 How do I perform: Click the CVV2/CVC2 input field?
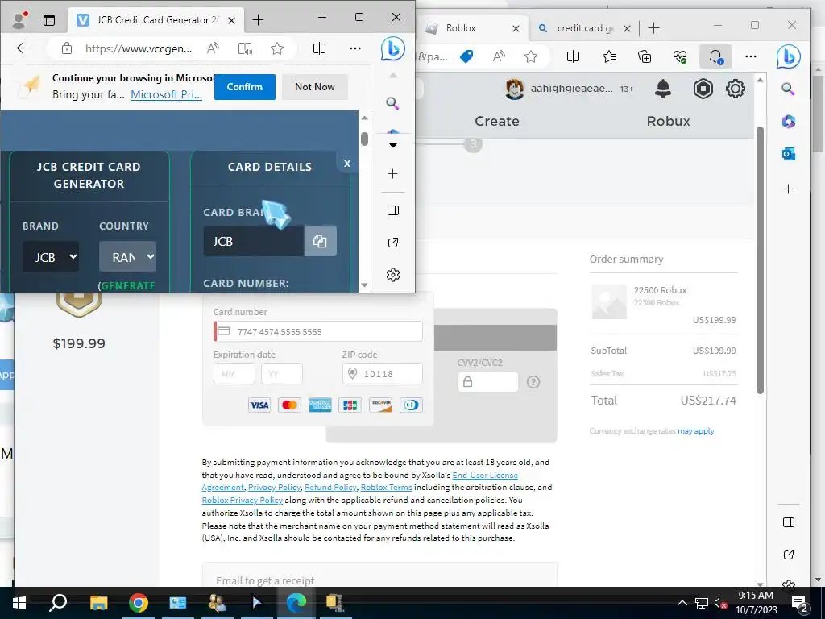pyautogui.click(x=487, y=382)
